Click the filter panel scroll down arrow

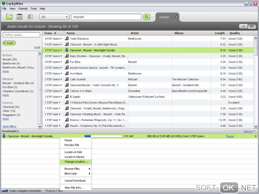[x=40, y=126]
